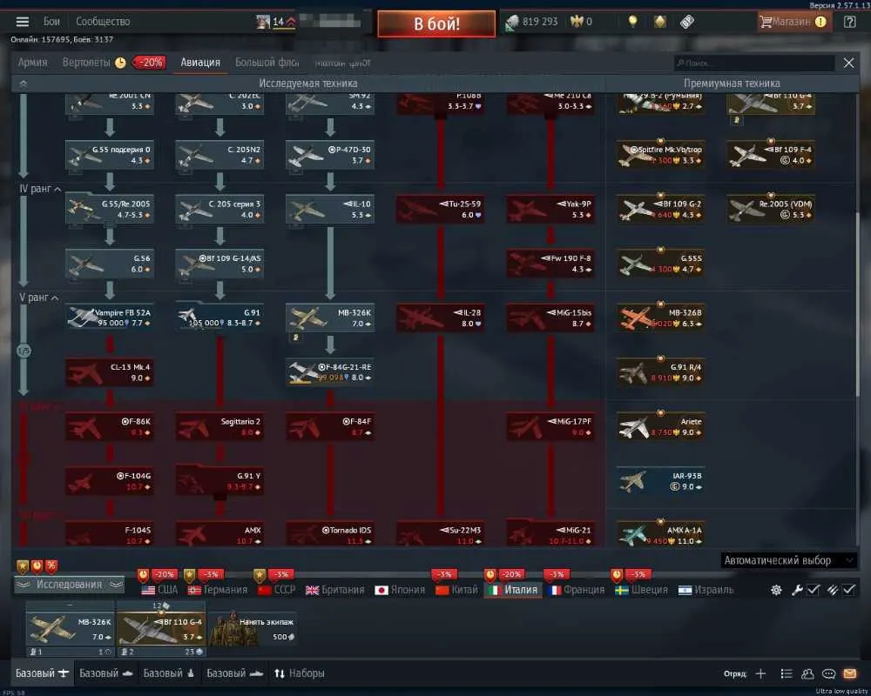871x696 pixels.
Task: Click the Italian flag icon
Action: (x=495, y=590)
